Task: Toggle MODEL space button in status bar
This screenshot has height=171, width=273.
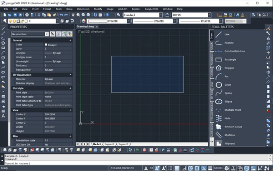Action: (x=218, y=168)
